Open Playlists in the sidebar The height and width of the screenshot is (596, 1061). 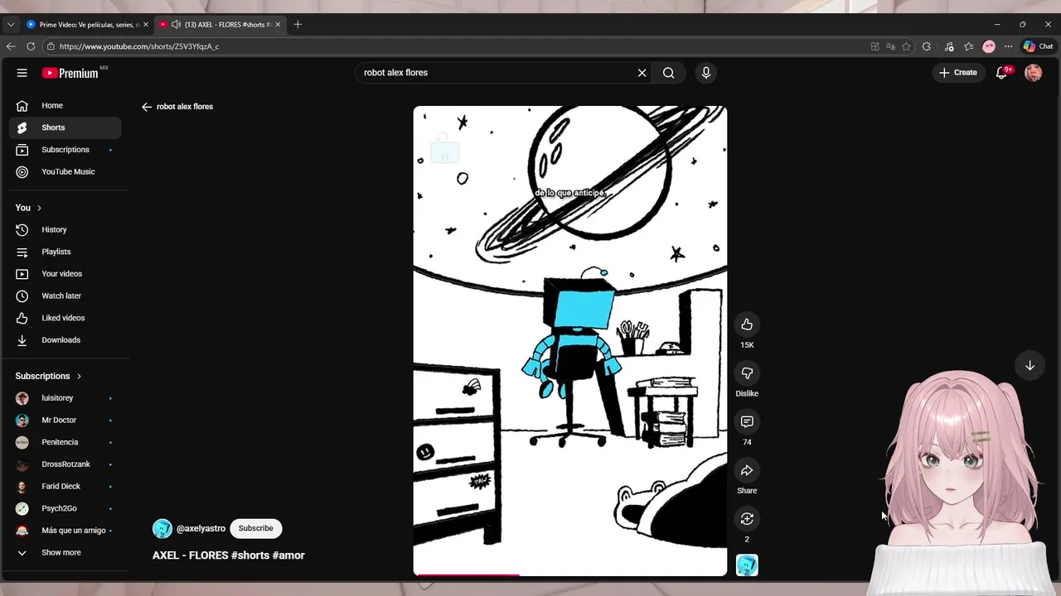pyautogui.click(x=65, y=252)
